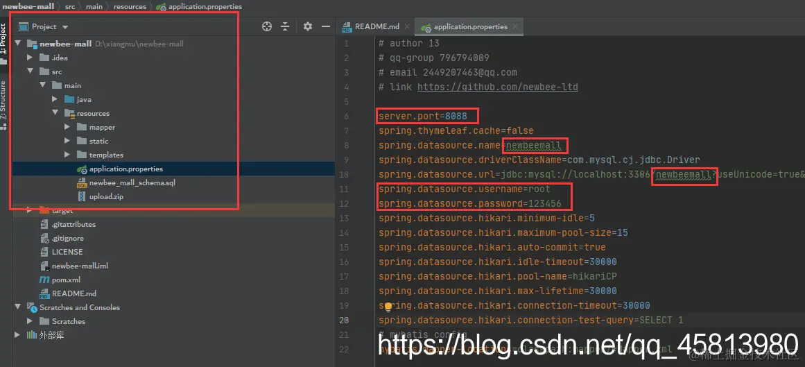Collapse the resources folder arrow
The height and width of the screenshot is (367, 805).
(x=55, y=113)
